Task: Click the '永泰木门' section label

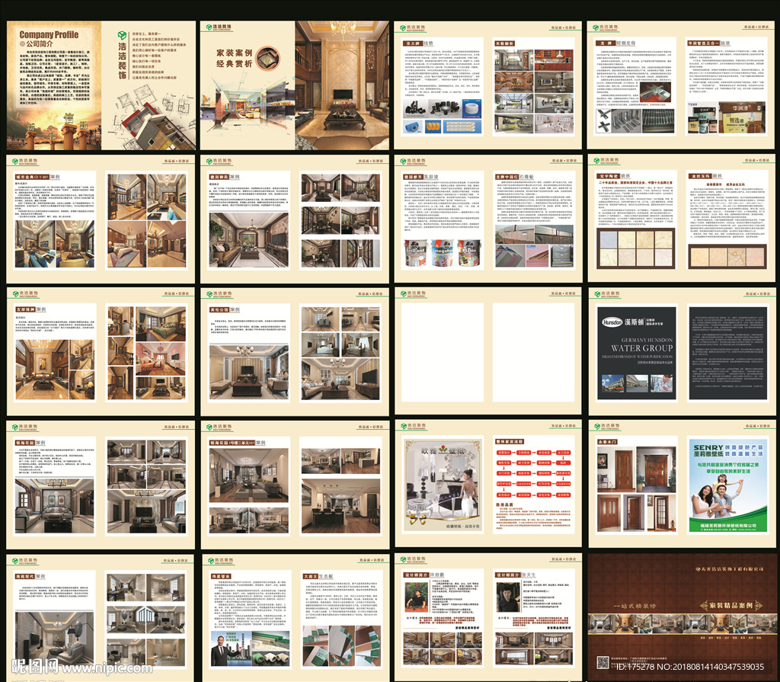Action: [607, 441]
